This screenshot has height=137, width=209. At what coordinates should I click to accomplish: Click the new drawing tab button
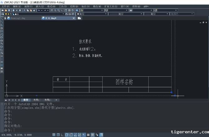pyautogui.click(x=79, y=18)
